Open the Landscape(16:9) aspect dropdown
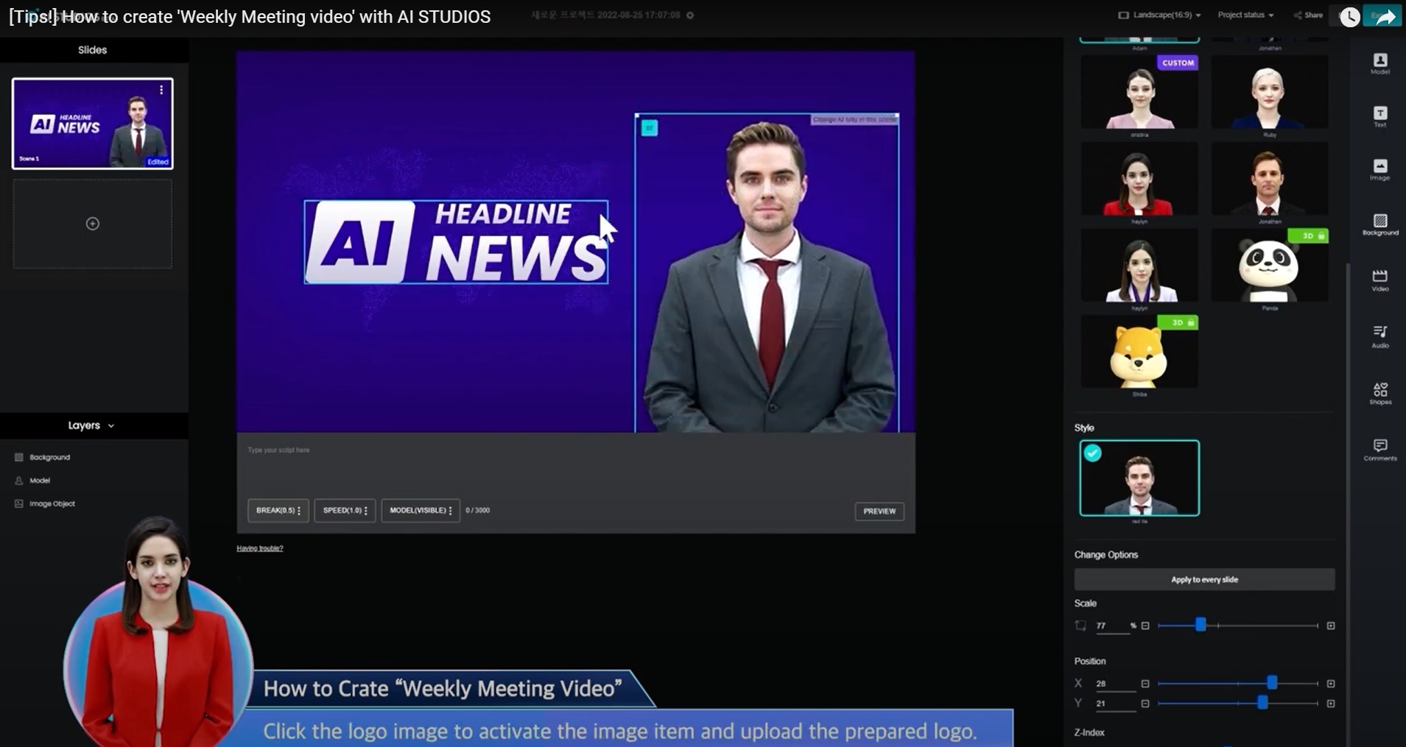This screenshot has width=1406, height=747. click(1160, 15)
